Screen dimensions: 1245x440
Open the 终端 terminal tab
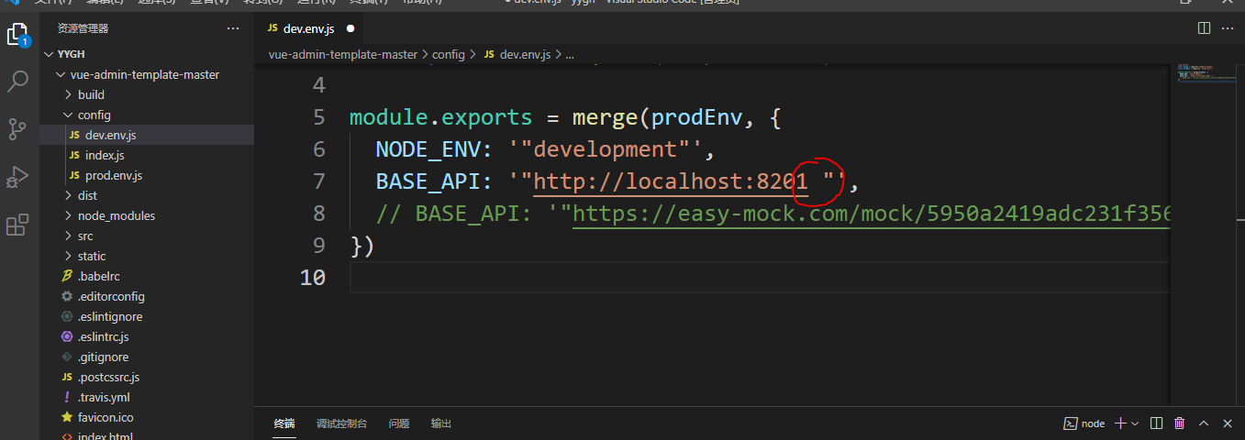point(284,423)
